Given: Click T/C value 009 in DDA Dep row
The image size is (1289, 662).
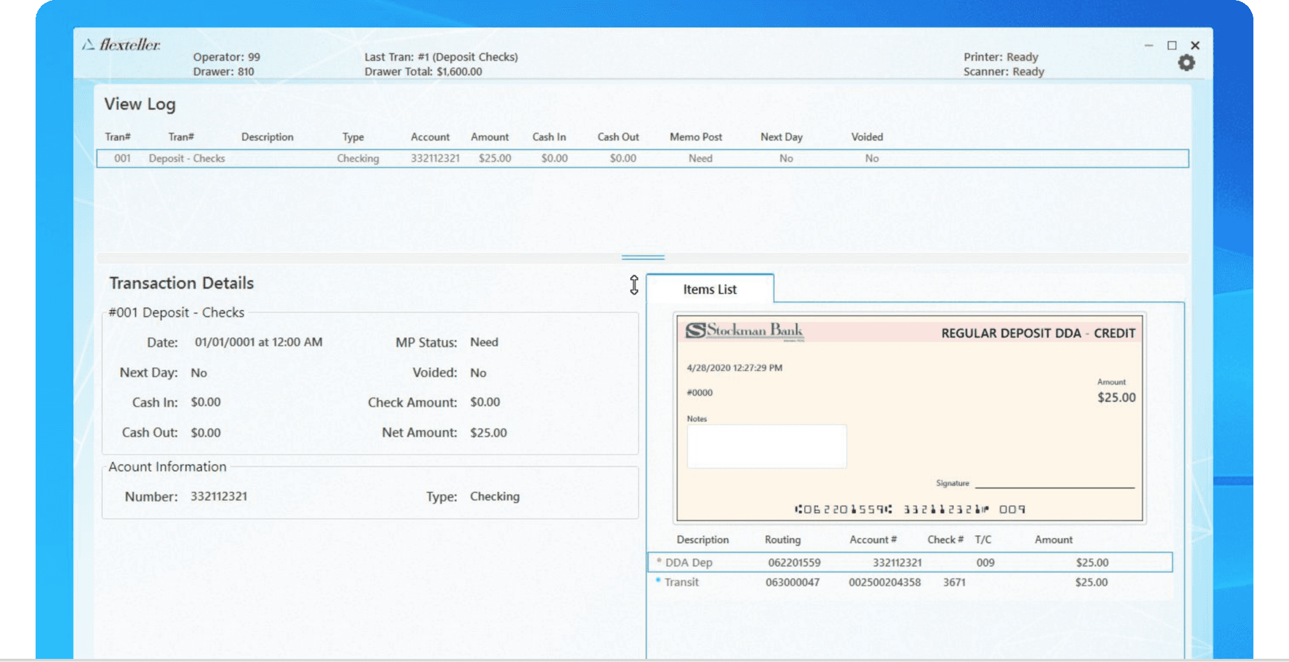Looking at the screenshot, I should [x=985, y=562].
